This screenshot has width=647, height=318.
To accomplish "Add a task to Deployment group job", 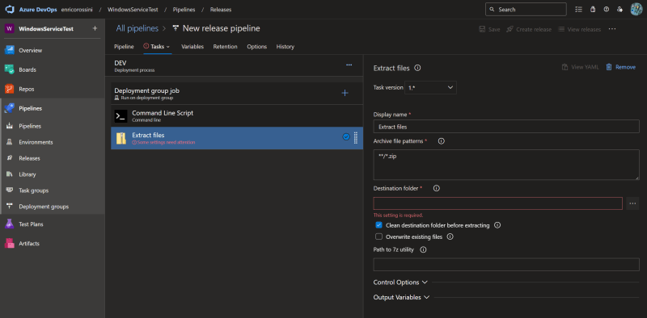I will pos(345,93).
